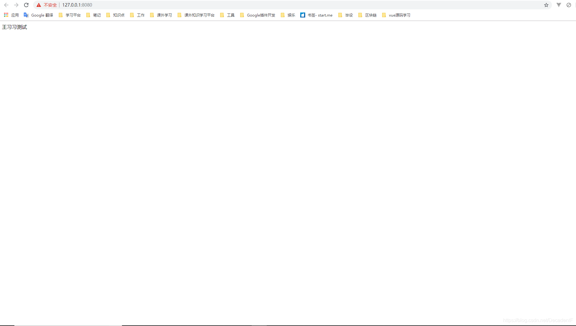Bookmark this page with the star icon

pyautogui.click(x=546, y=5)
